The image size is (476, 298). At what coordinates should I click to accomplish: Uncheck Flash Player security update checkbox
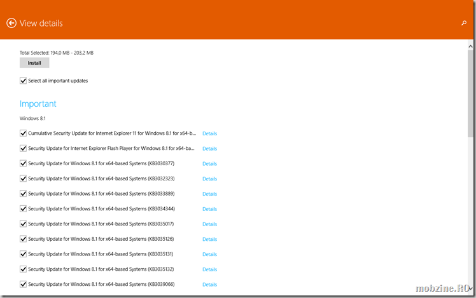tap(24, 149)
